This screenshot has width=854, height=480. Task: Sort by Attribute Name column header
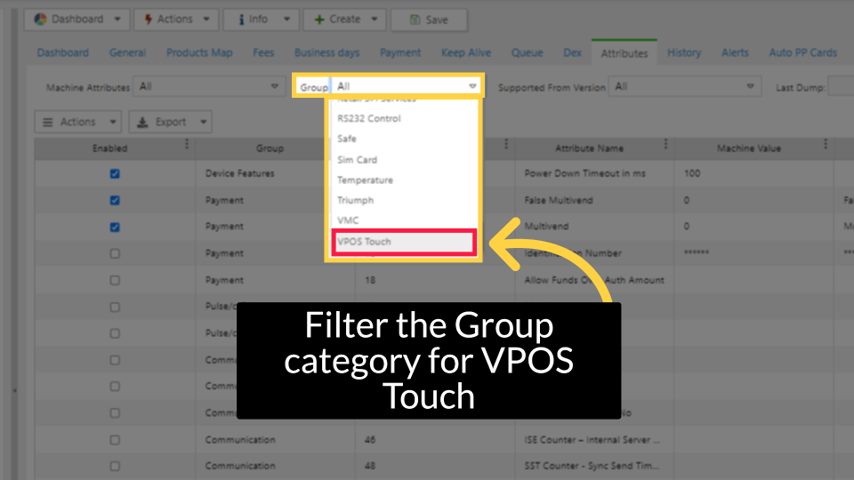tap(589, 148)
